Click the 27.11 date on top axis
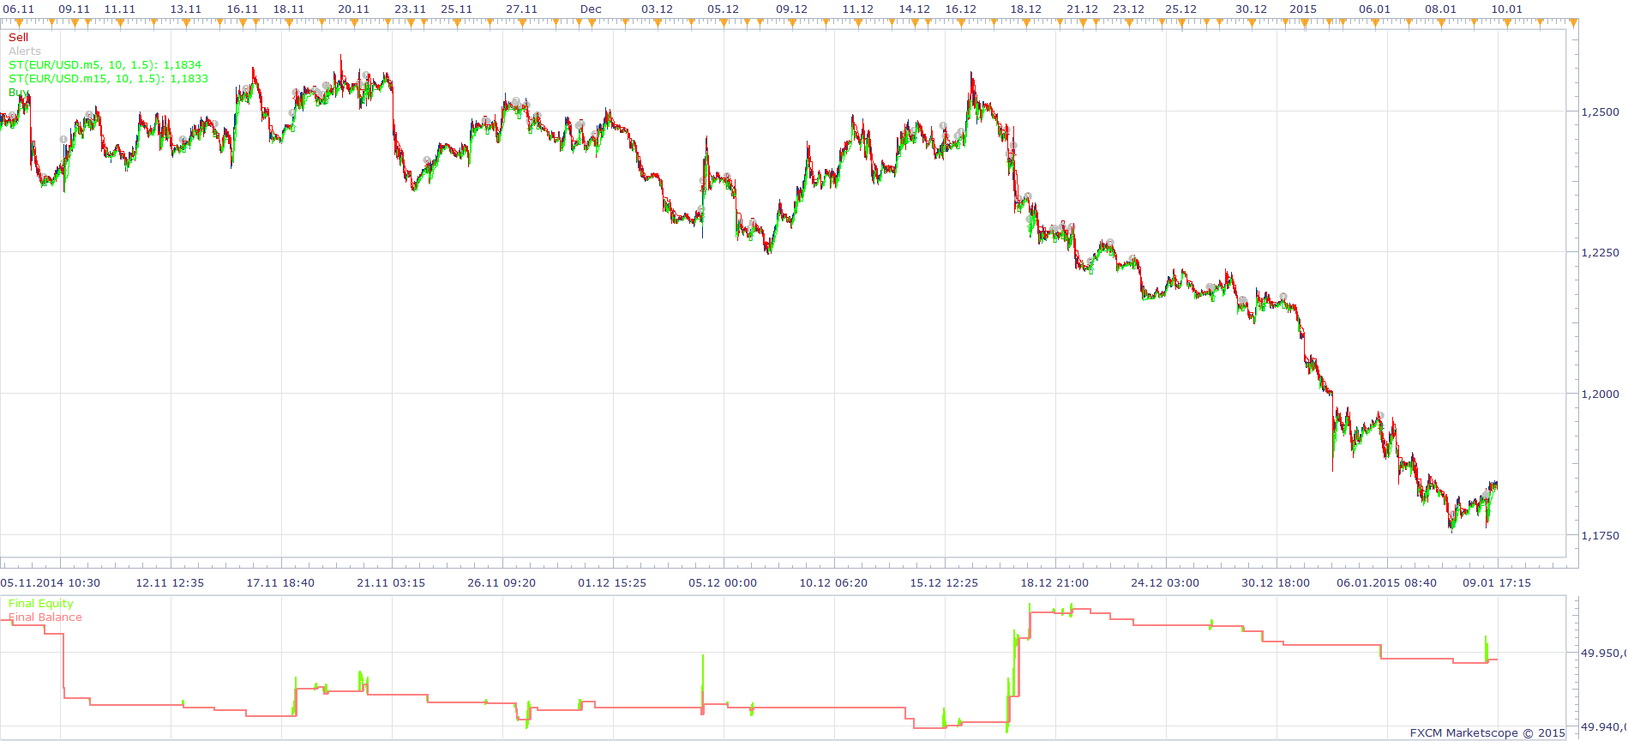Screen dimensions: 1628x741 [521, 9]
